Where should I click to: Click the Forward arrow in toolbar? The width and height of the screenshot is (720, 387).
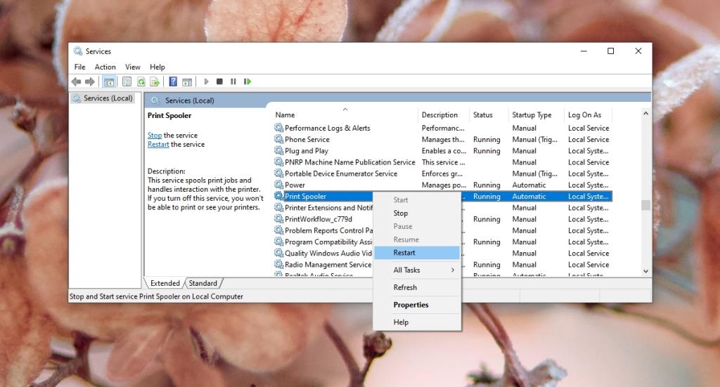point(89,81)
